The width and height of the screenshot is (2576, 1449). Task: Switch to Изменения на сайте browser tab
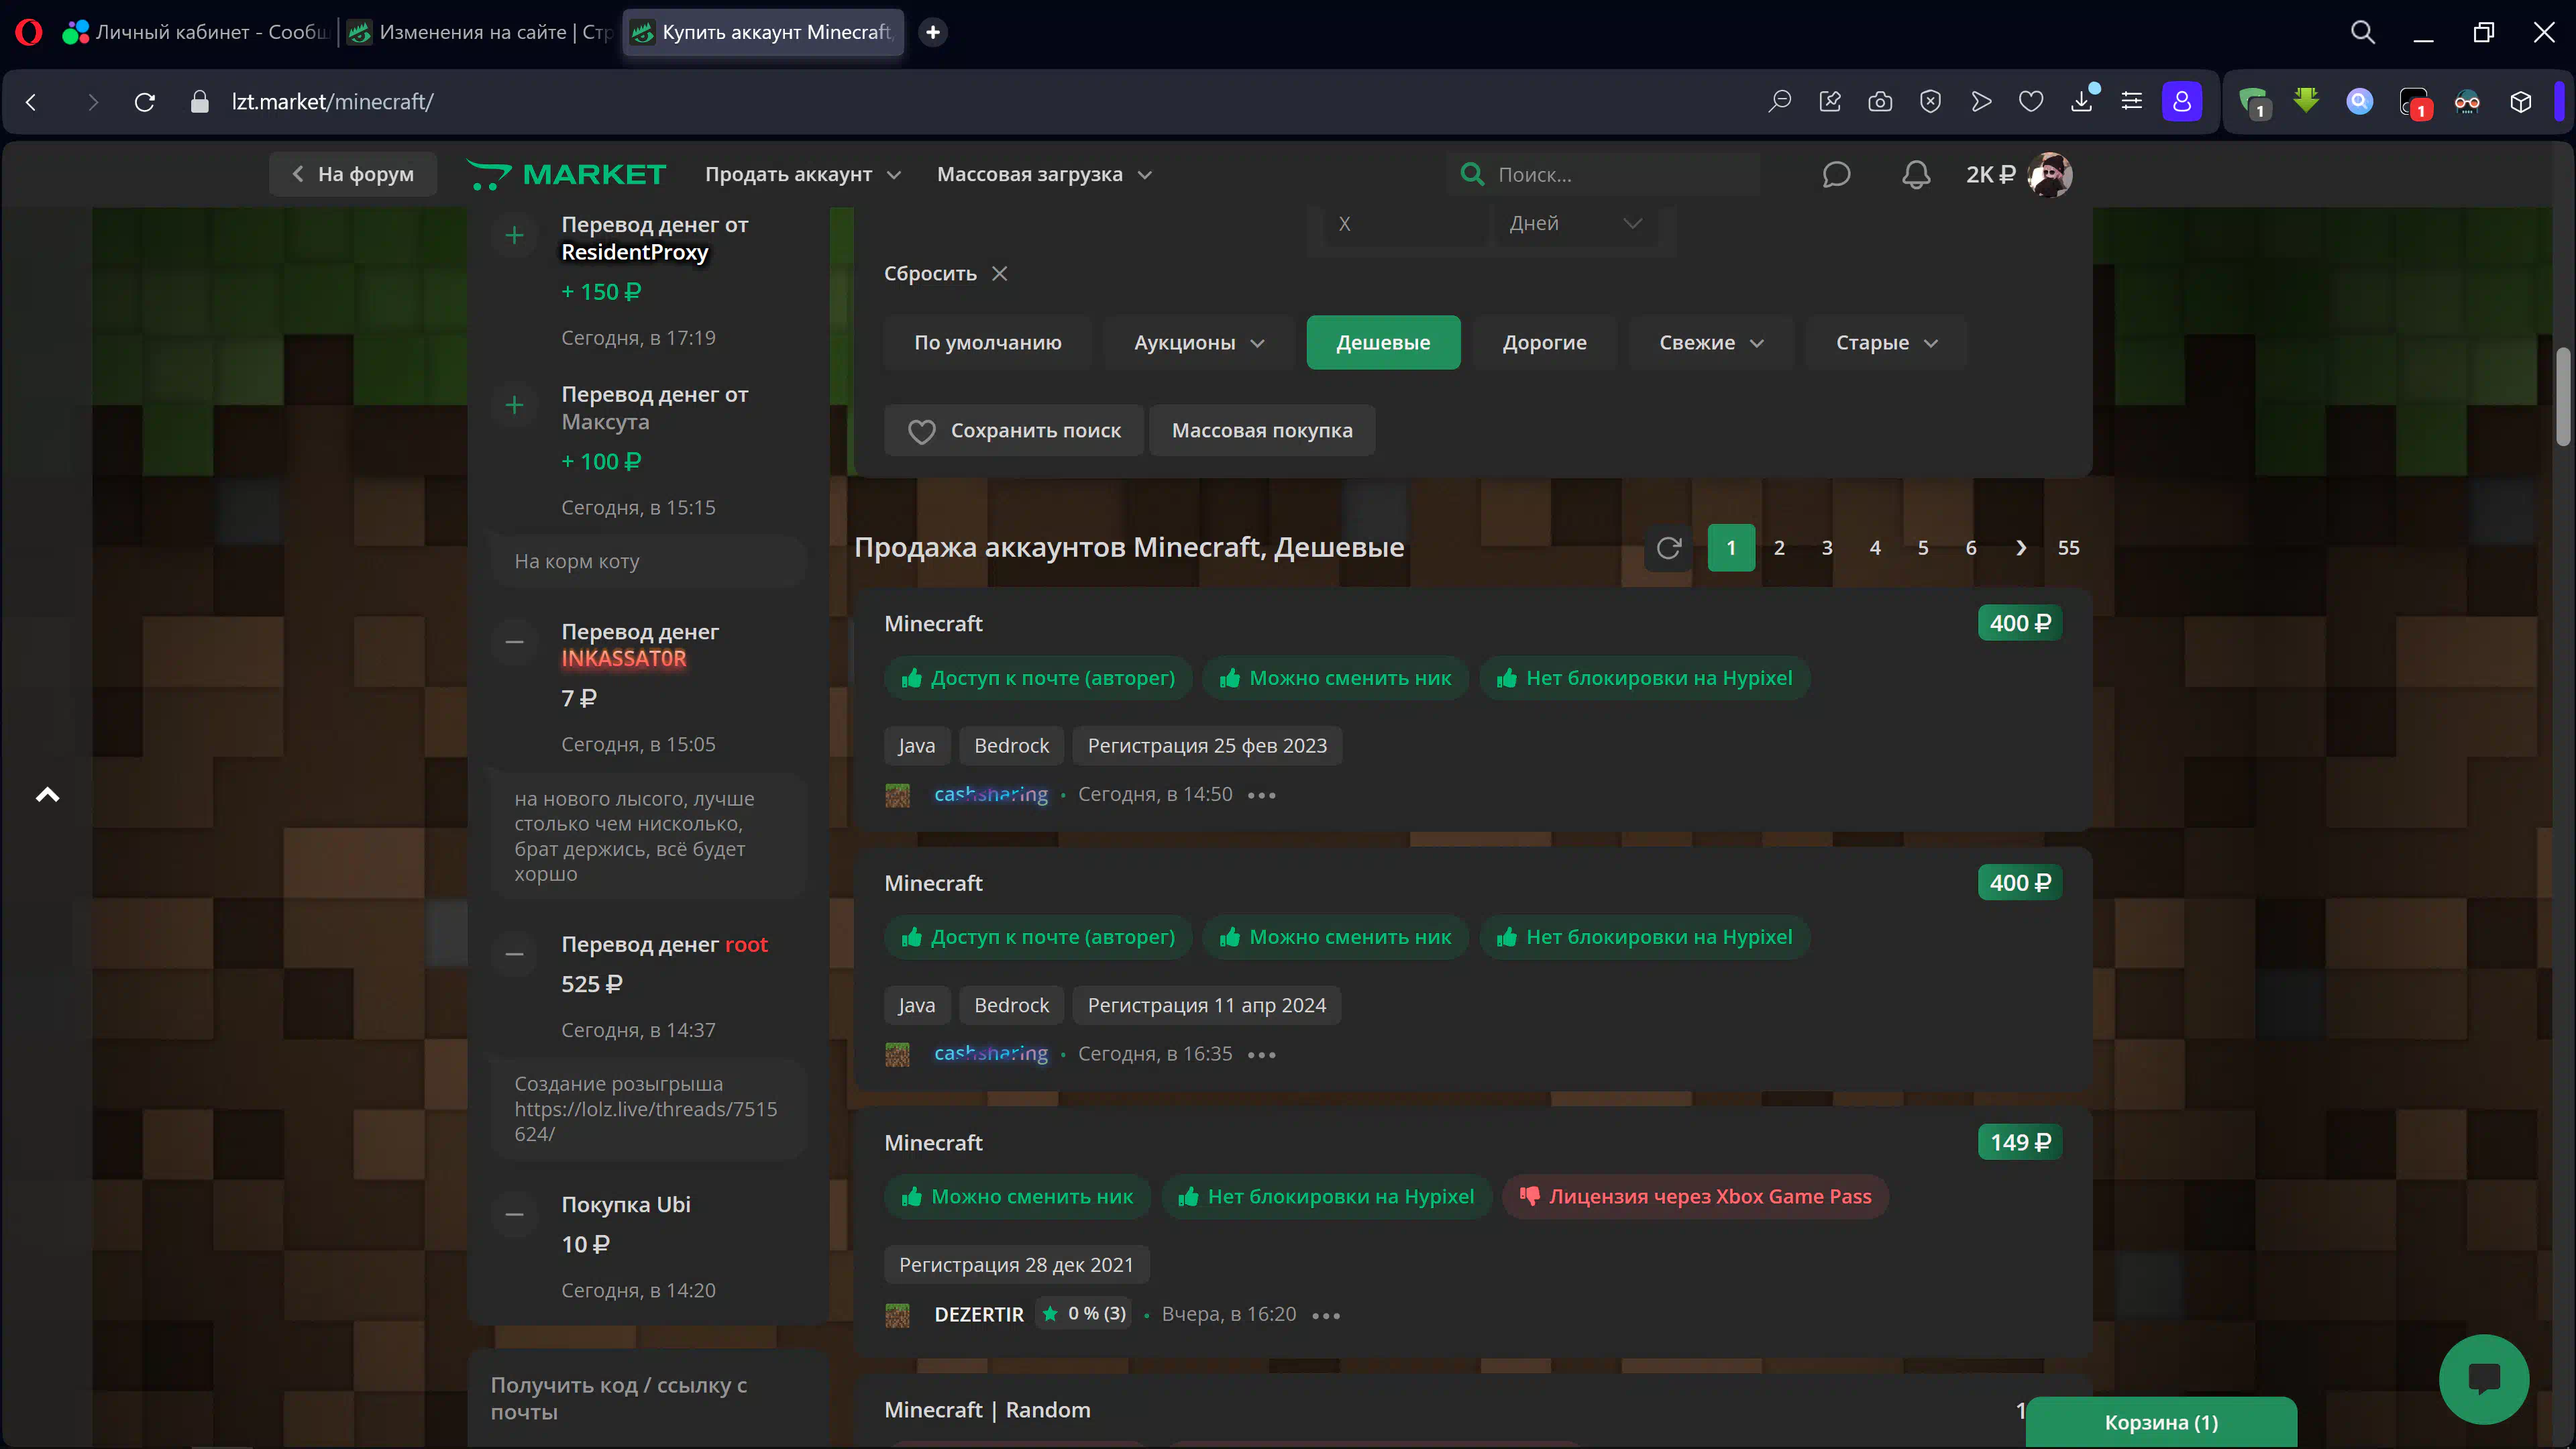(x=480, y=32)
